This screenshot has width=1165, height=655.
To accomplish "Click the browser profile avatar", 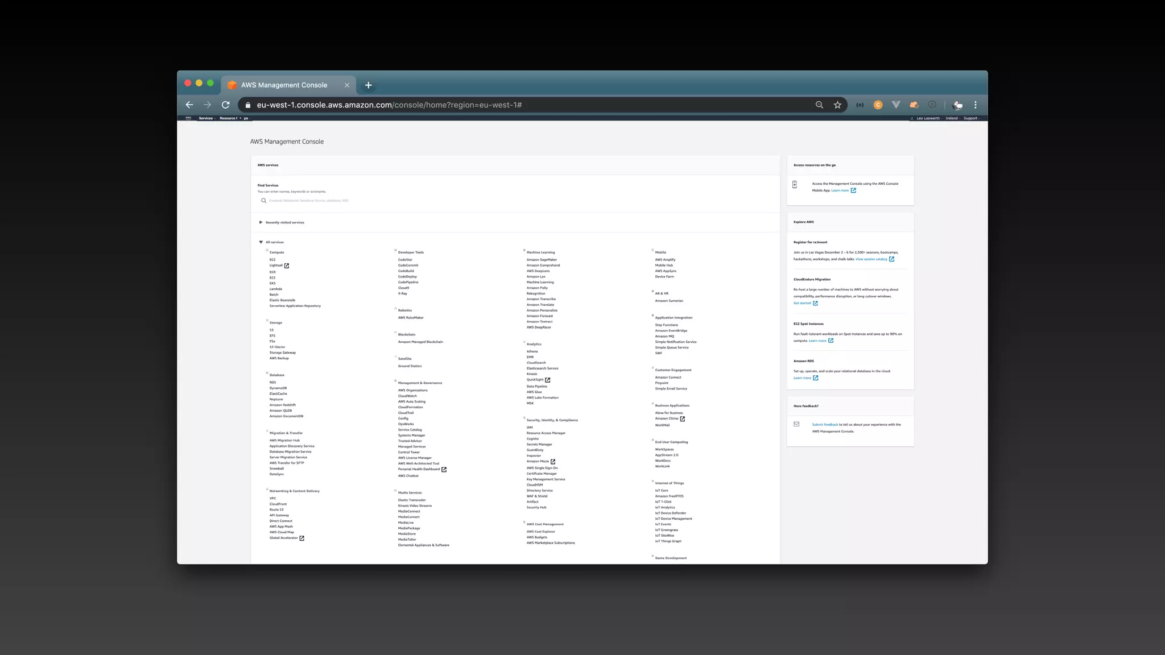I will coord(957,105).
